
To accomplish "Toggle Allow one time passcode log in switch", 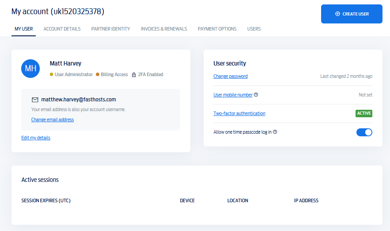I will point(364,132).
